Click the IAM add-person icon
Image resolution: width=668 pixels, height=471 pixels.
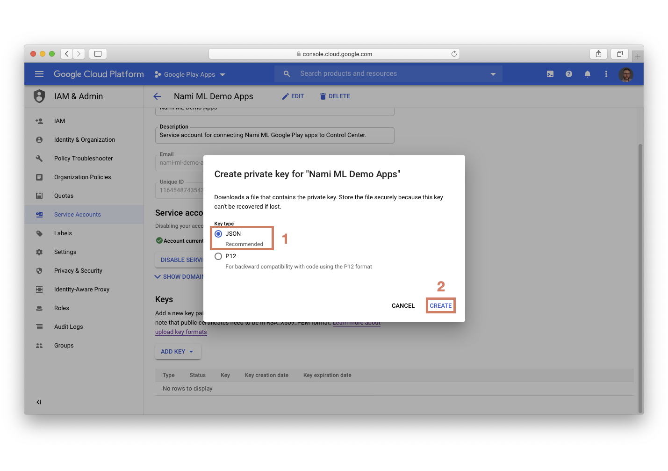[39, 121]
